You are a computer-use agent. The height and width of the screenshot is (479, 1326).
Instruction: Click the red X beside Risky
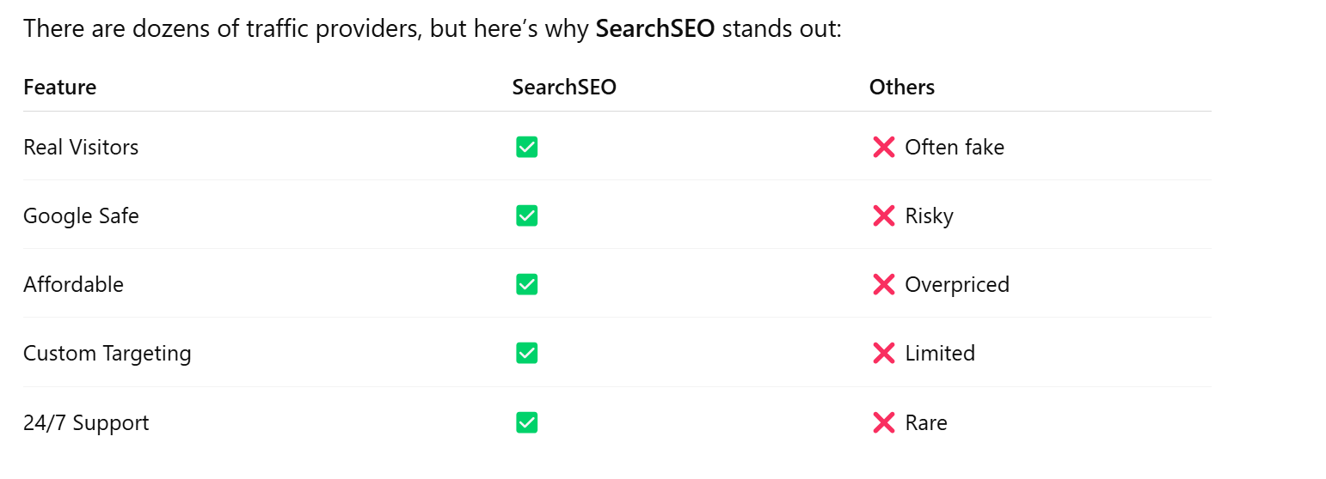884,215
